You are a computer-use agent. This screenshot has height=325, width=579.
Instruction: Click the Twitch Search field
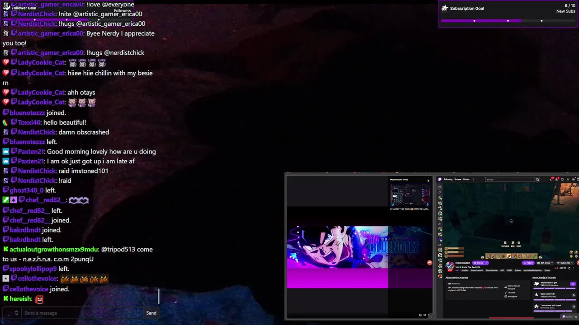[x=510, y=179]
